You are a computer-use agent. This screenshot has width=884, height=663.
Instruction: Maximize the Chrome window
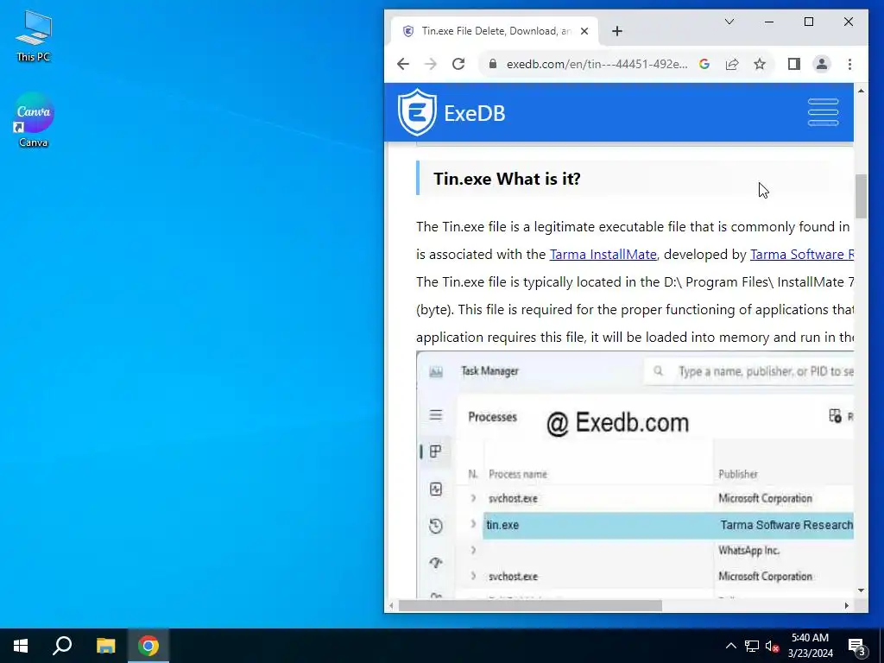coord(808,22)
